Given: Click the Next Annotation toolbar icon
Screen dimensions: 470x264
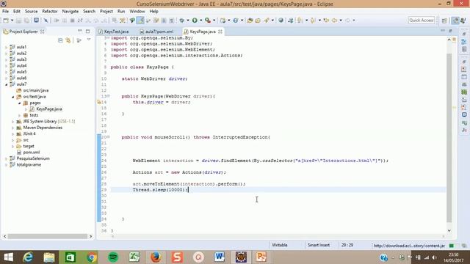Looking at the screenshot, I should [300, 21].
